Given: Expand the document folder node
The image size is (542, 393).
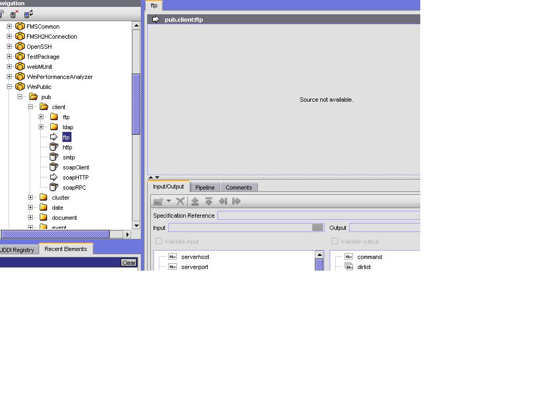Looking at the screenshot, I should (x=30, y=217).
